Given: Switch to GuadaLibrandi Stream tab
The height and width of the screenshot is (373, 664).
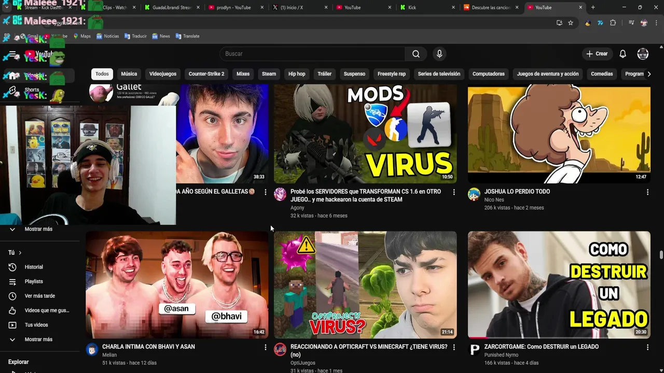Looking at the screenshot, I should (x=171, y=8).
